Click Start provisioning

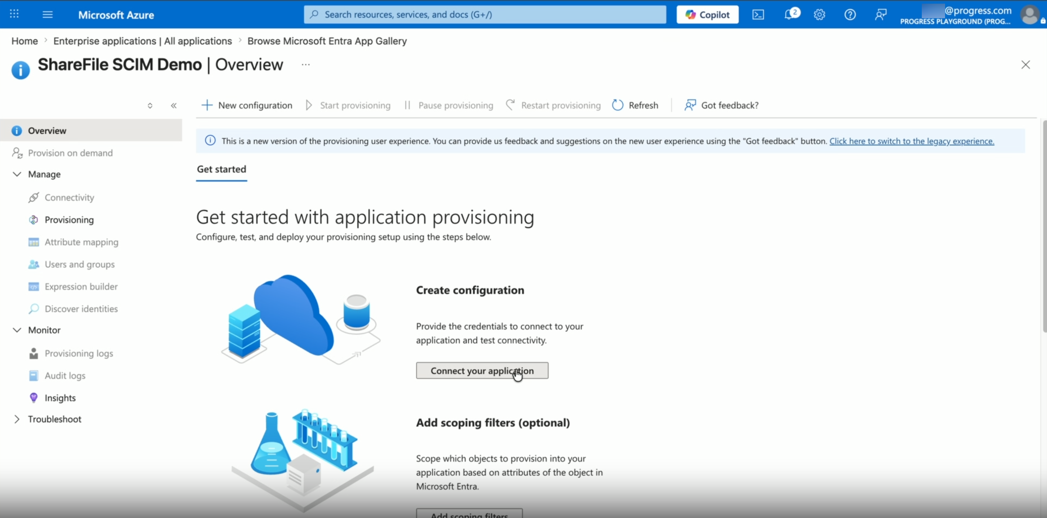[348, 105]
